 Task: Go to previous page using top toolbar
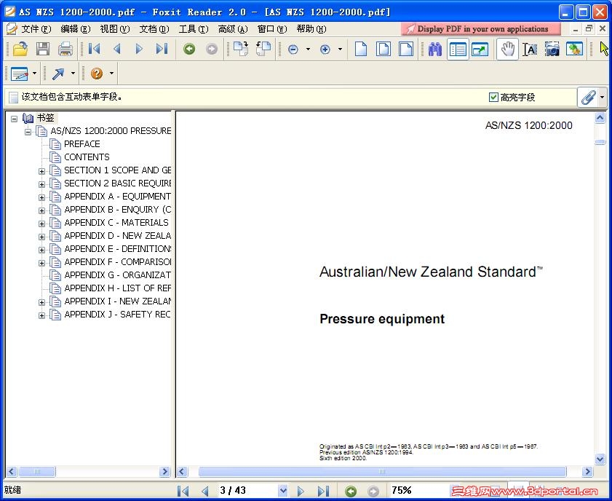click(116, 50)
